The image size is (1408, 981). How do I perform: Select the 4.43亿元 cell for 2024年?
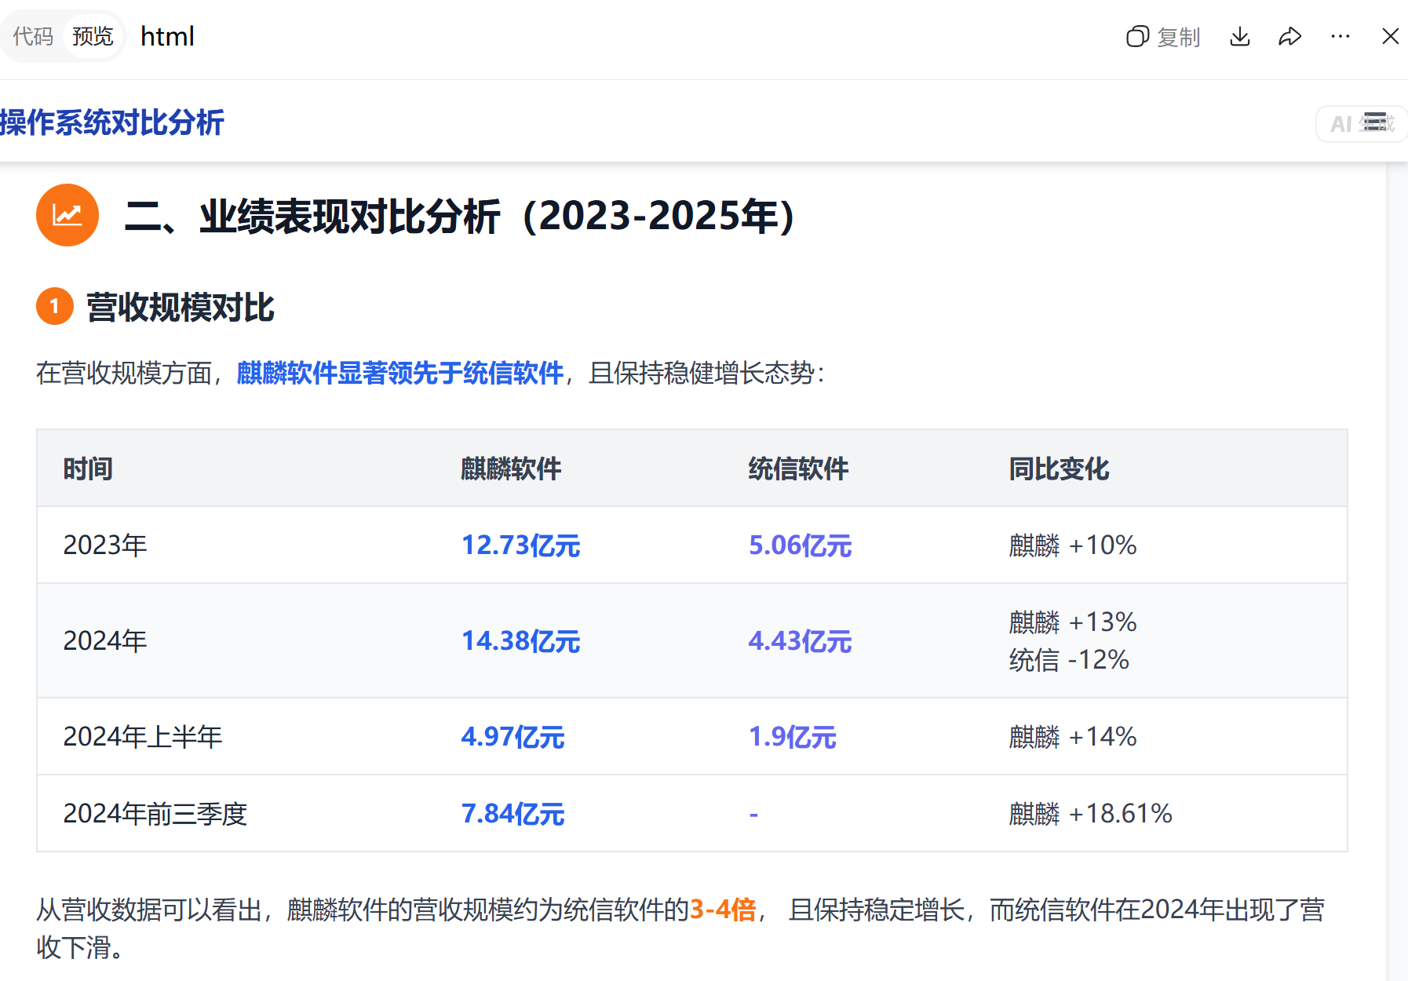pos(800,641)
